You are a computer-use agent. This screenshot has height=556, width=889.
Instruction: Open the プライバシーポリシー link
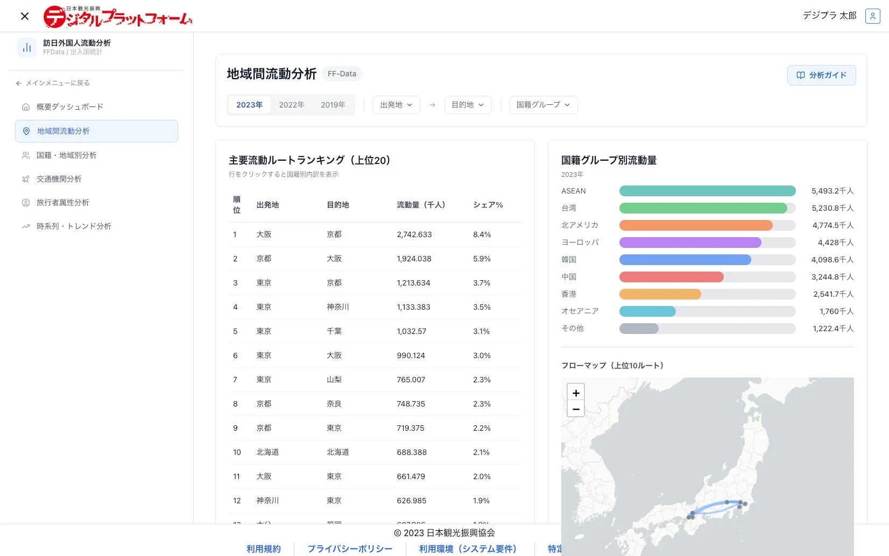(x=350, y=548)
